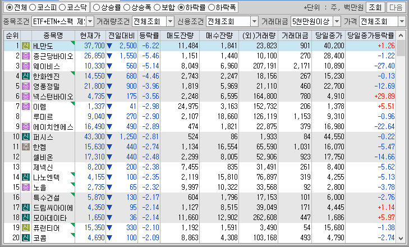Screen dimensions: 409x247
Task: Click the 신 badge next to 코콤
Action: (x=26, y=238)
